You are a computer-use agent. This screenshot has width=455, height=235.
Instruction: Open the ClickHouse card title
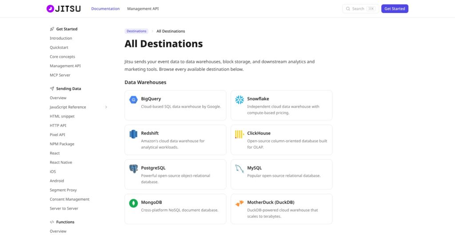click(x=259, y=133)
